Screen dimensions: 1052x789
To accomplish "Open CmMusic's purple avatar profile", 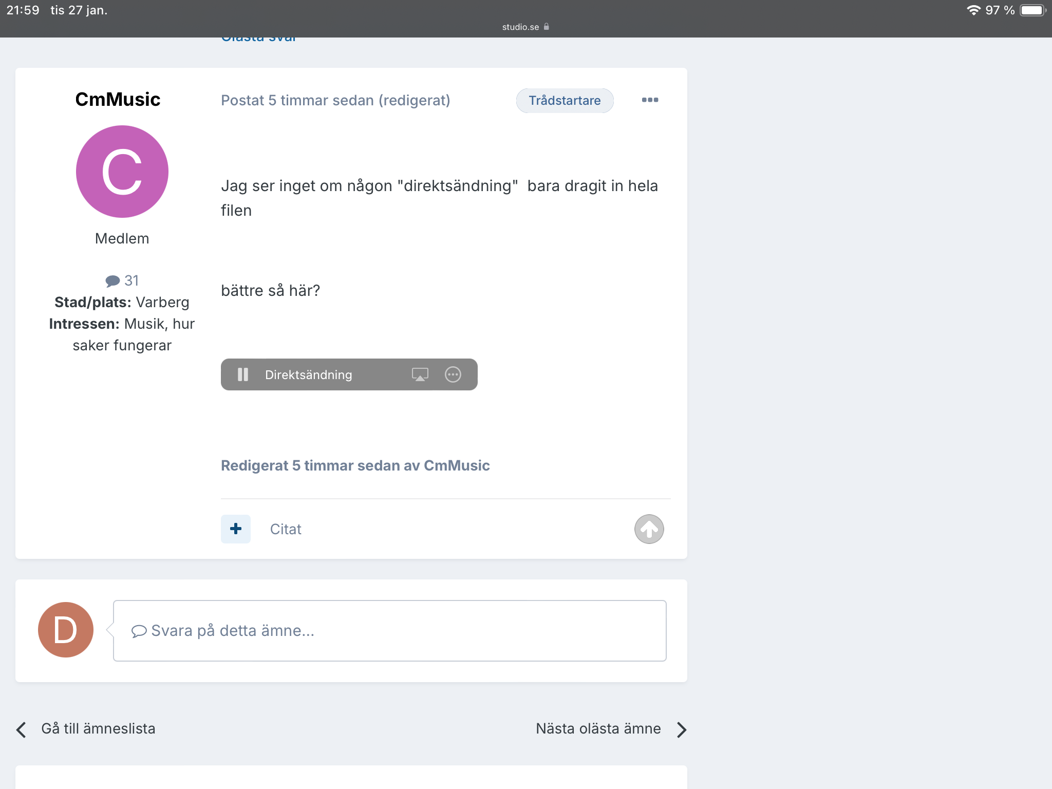I will pyautogui.click(x=122, y=172).
